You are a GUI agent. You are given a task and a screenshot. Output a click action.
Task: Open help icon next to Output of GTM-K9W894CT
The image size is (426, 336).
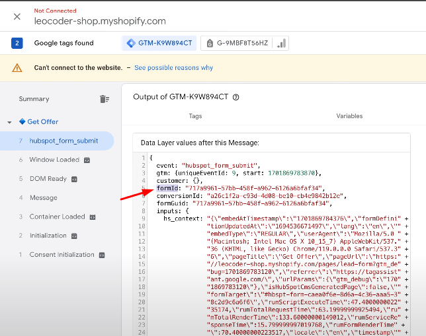tap(235, 97)
